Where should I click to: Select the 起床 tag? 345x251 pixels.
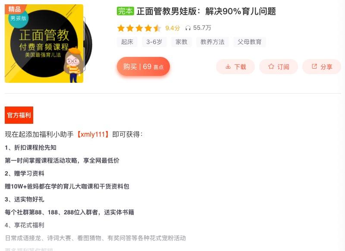point(127,42)
